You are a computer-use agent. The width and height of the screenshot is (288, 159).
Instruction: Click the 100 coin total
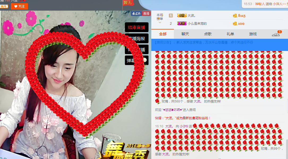point(241,24)
